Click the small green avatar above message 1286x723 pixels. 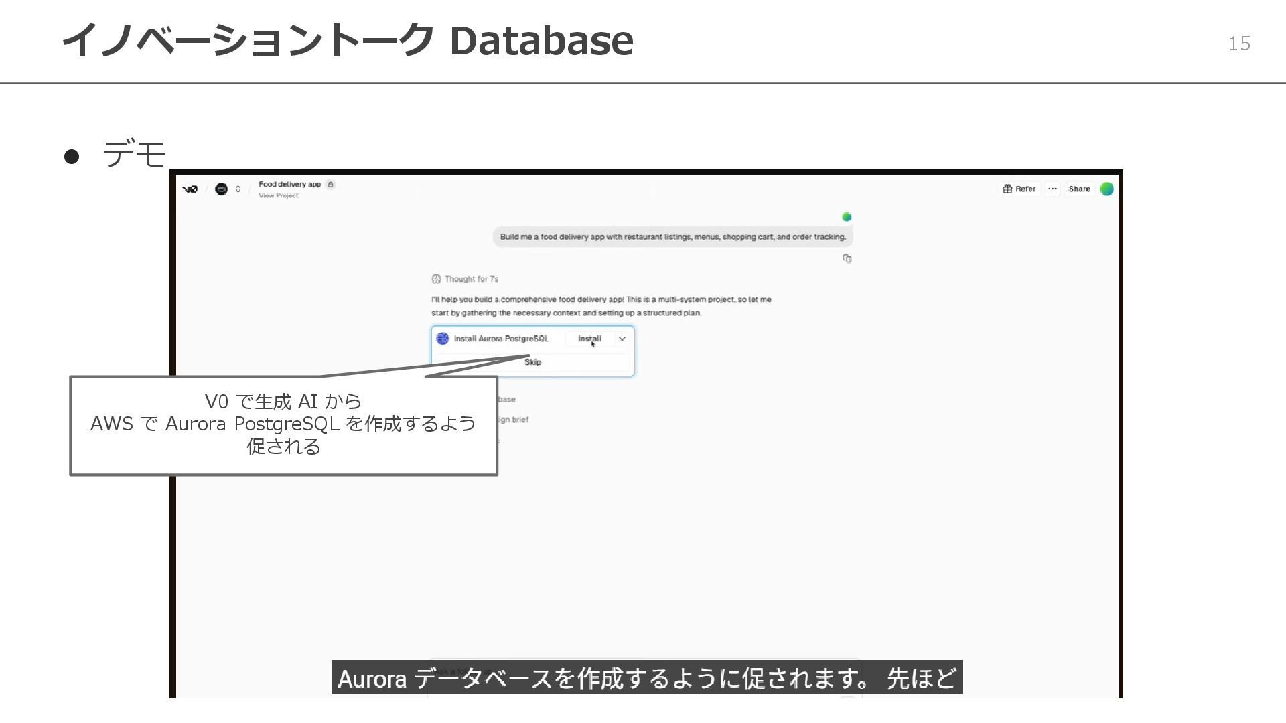pos(847,217)
